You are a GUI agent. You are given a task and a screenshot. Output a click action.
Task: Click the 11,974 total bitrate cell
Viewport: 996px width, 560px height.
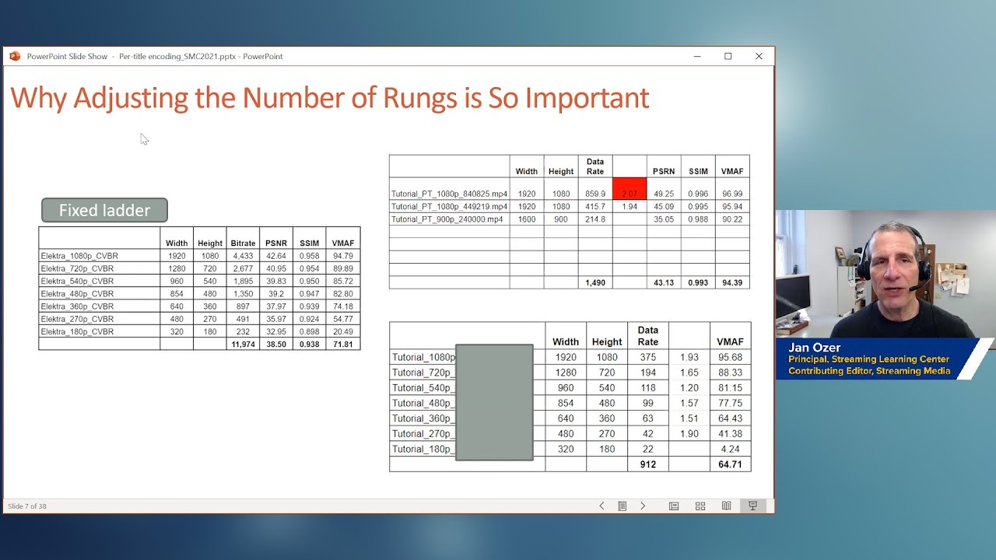point(243,344)
